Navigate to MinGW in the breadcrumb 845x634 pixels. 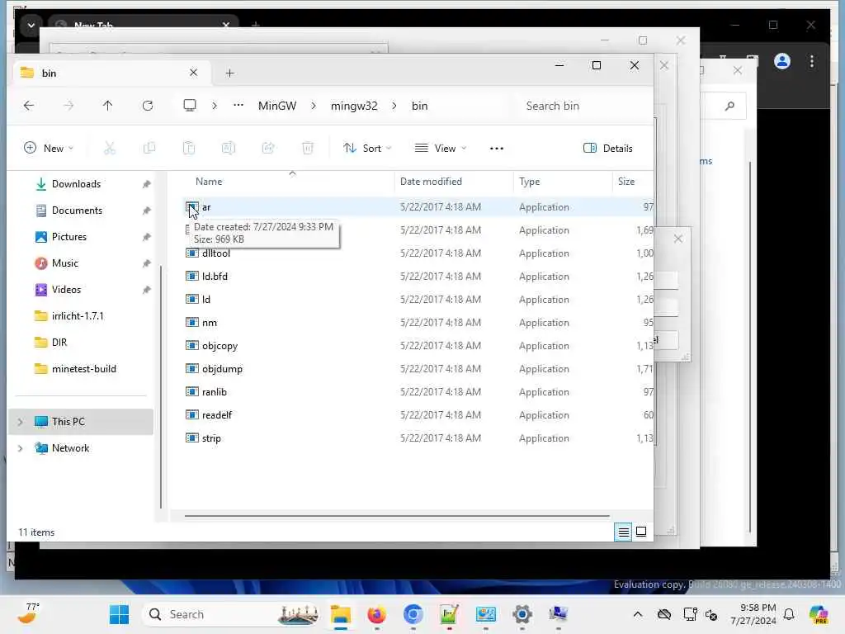[x=277, y=106]
